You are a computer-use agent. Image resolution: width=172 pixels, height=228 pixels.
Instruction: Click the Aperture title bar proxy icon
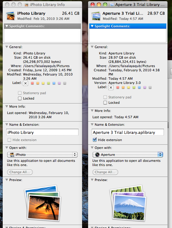(x=112, y=5)
